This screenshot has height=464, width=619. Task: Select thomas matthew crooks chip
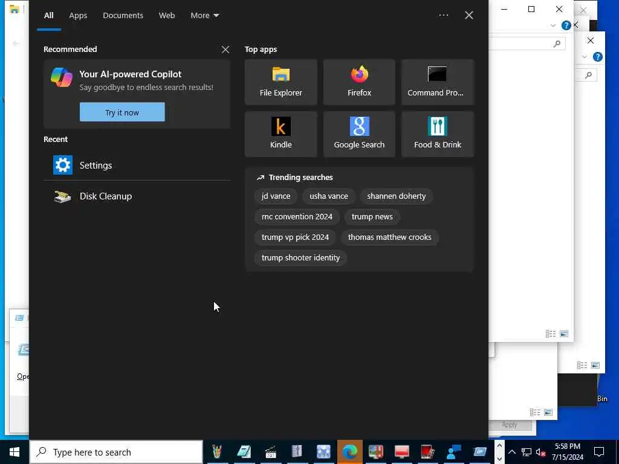(390, 237)
